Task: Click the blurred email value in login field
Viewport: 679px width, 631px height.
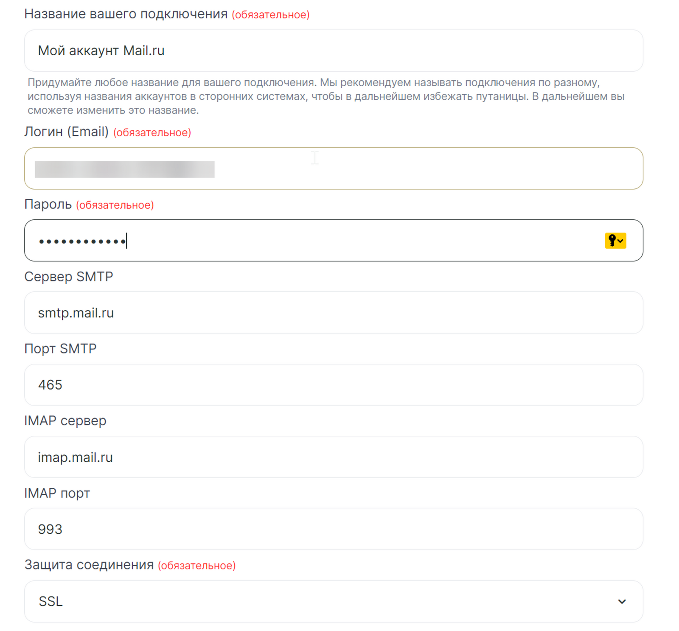Action: pos(124,169)
